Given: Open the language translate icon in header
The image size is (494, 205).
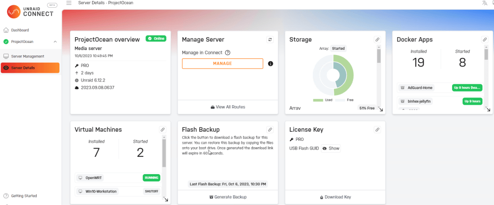Looking at the screenshot, I should coord(484,3).
